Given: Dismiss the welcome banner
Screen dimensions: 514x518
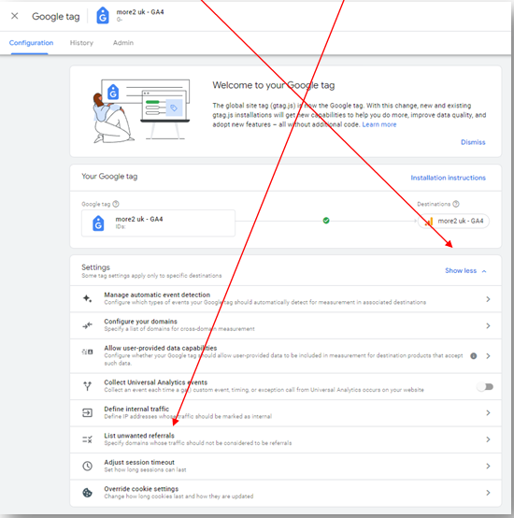Looking at the screenshot, I should [473, 142].
